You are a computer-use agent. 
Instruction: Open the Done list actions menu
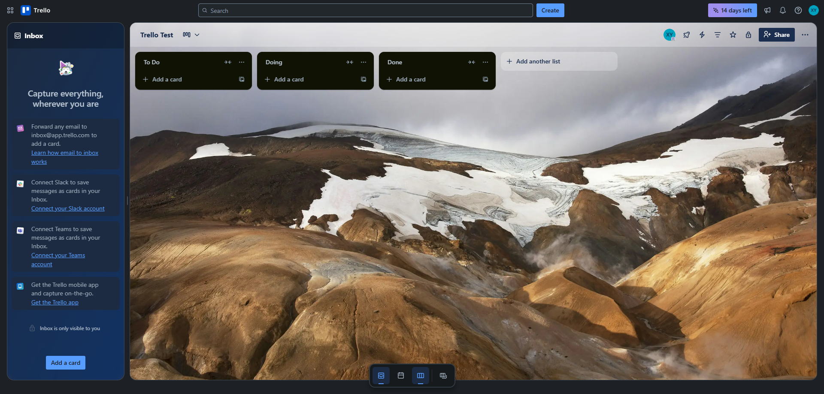point(485,62)
